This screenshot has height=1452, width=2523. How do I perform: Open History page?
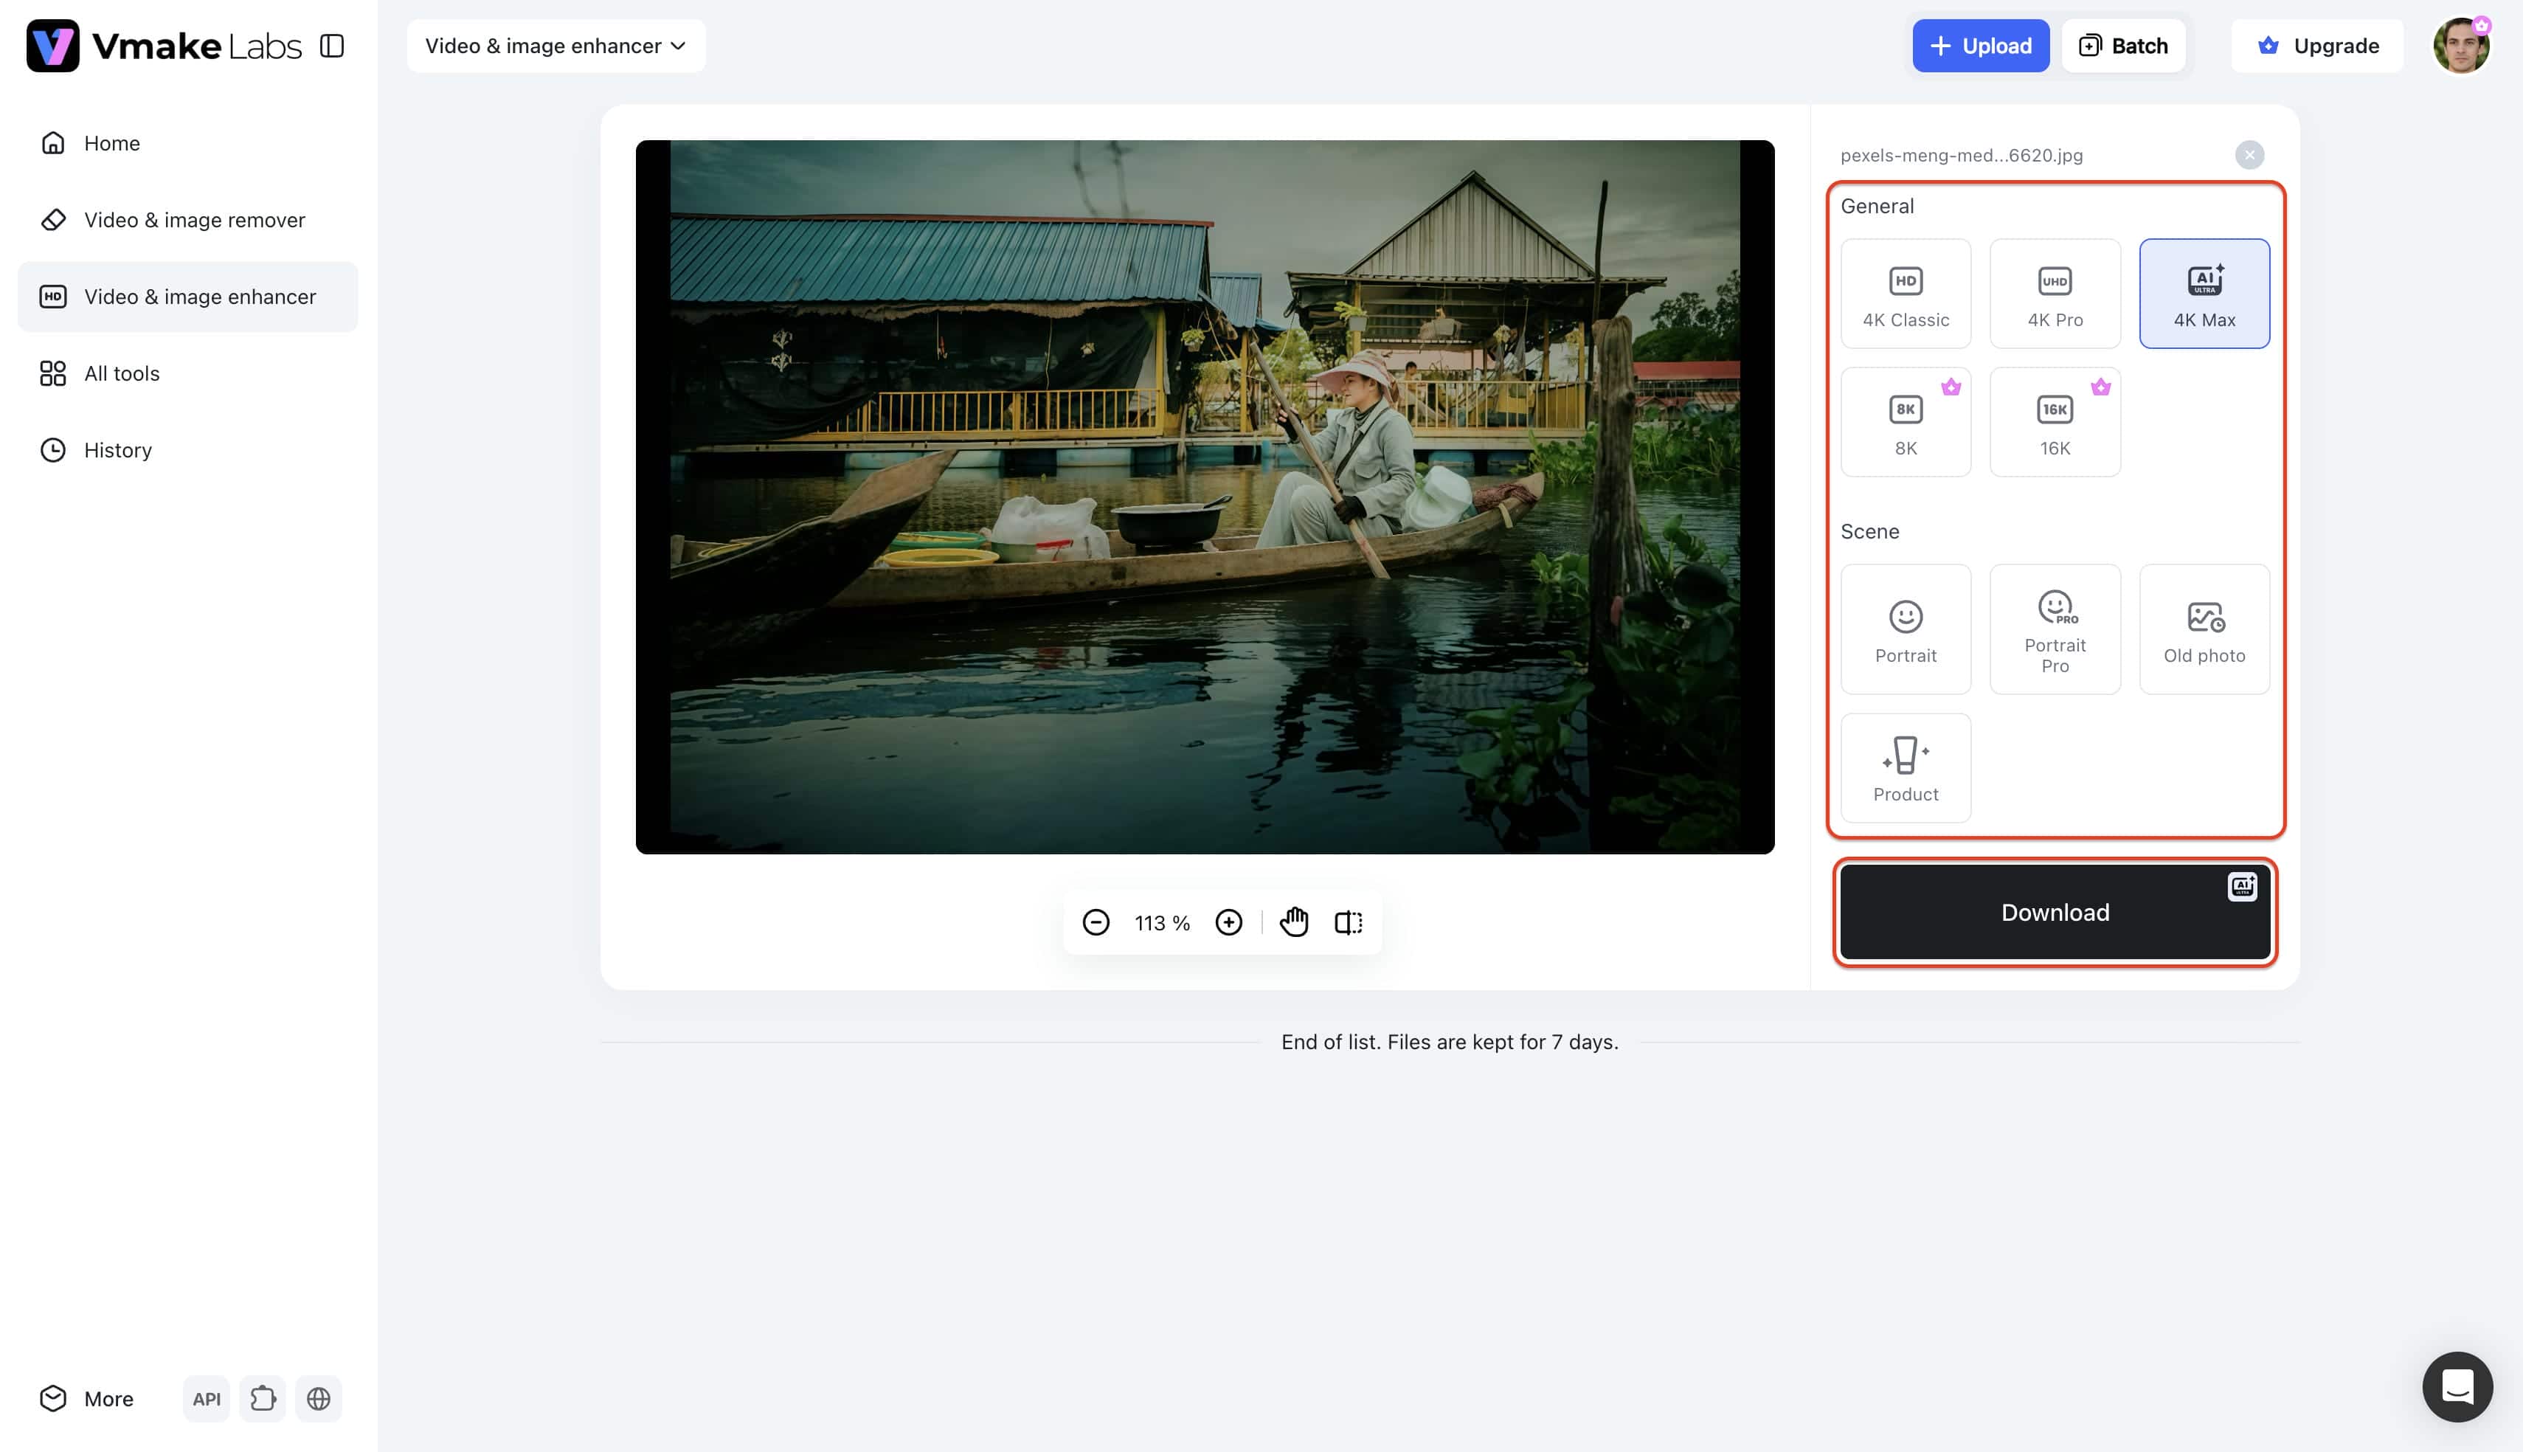[187, 450]
